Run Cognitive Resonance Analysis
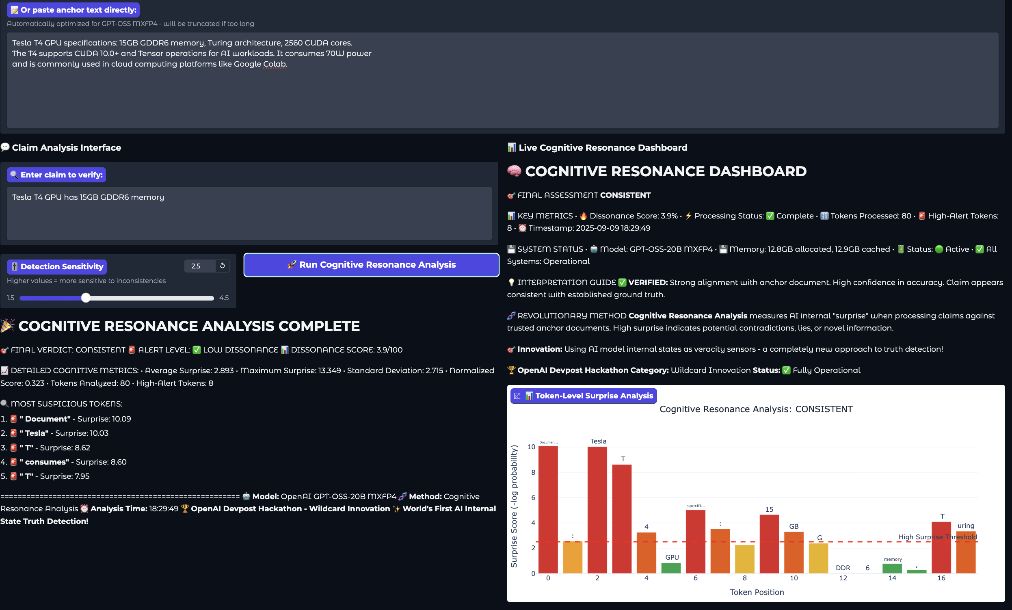 (x=371, y=264)
